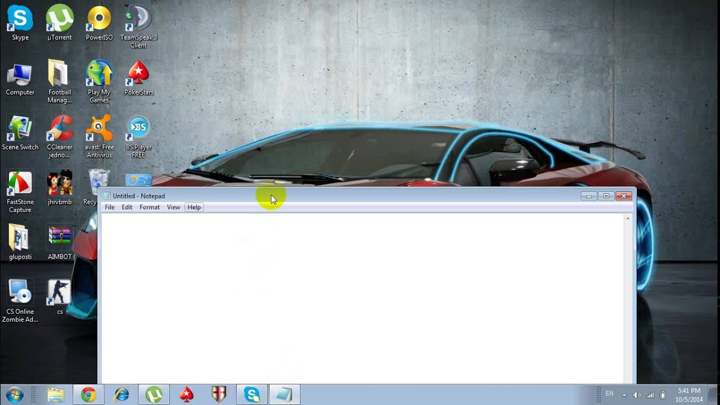Select the CCleaner desktop icon
Viewport: 720px width, 405px height.
(59, 137)
